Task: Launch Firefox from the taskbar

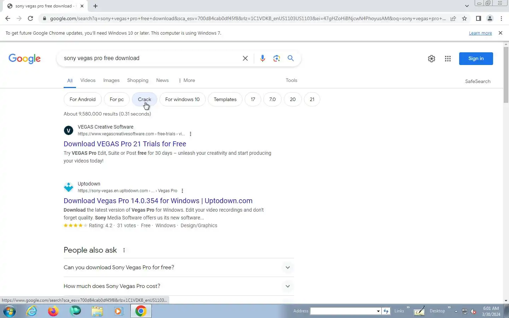Action: tap(53, 311)
